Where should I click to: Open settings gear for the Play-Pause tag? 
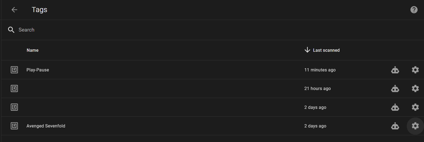pos(415,70)
